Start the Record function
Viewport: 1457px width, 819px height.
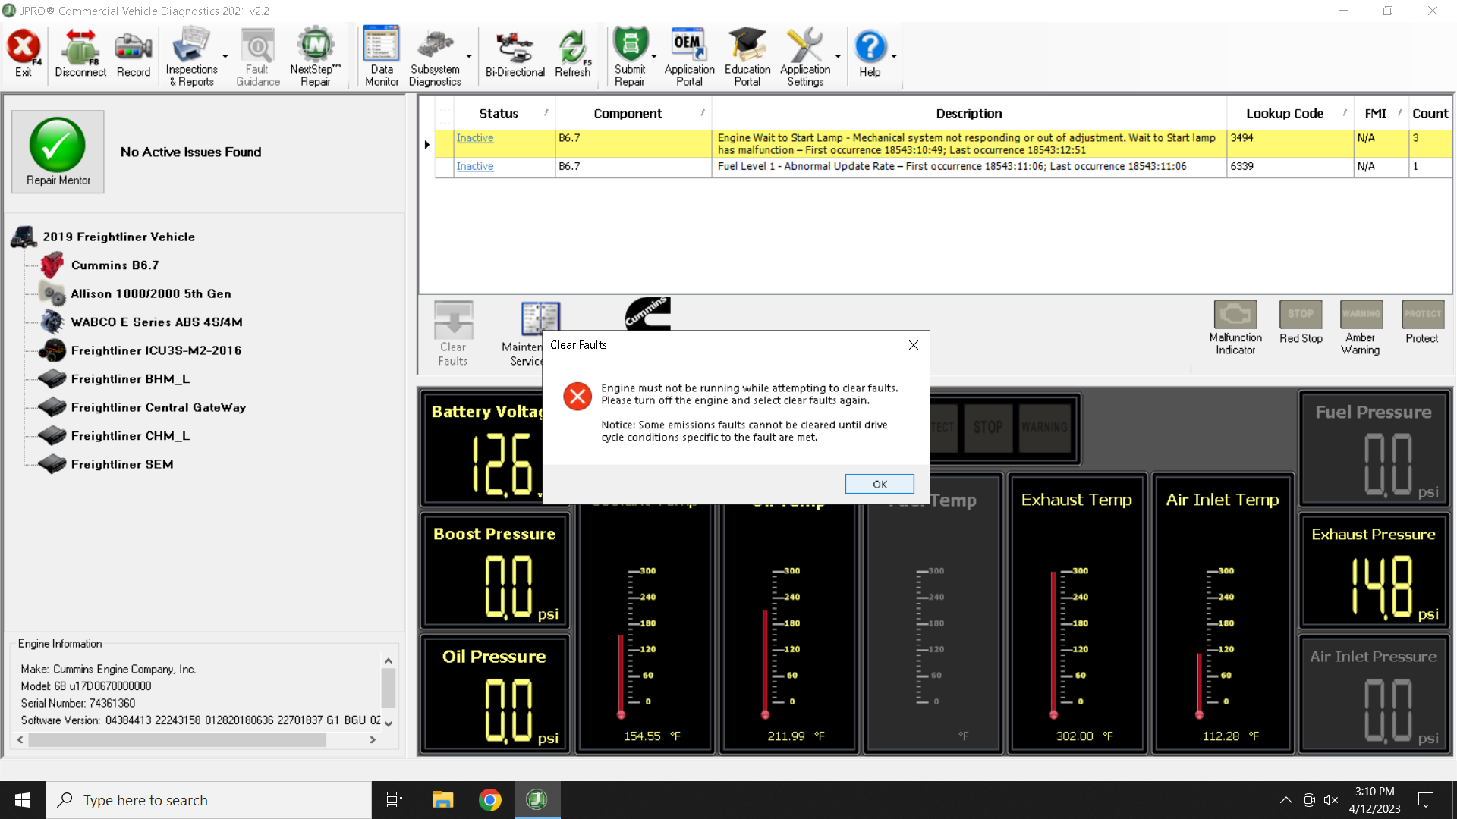pyautogui.click(x=134, y=54)
